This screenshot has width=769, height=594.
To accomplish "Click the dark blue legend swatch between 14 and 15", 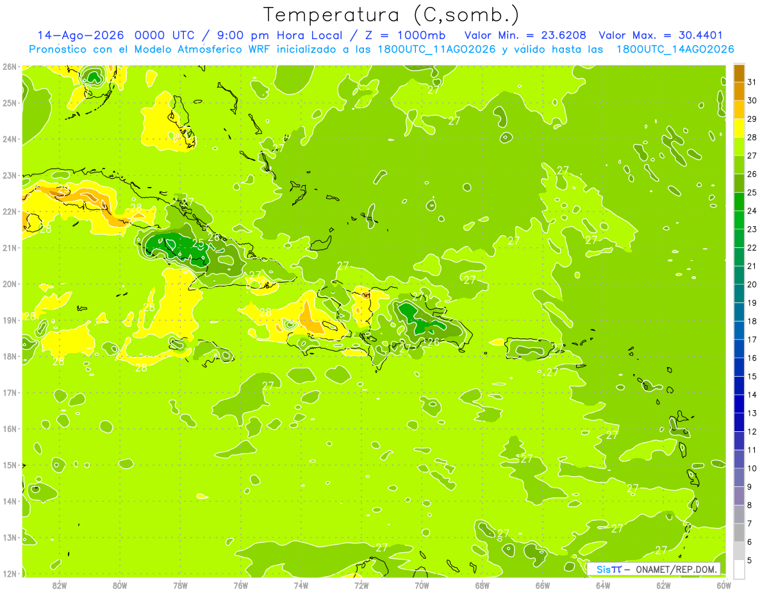I will (739, 386).
